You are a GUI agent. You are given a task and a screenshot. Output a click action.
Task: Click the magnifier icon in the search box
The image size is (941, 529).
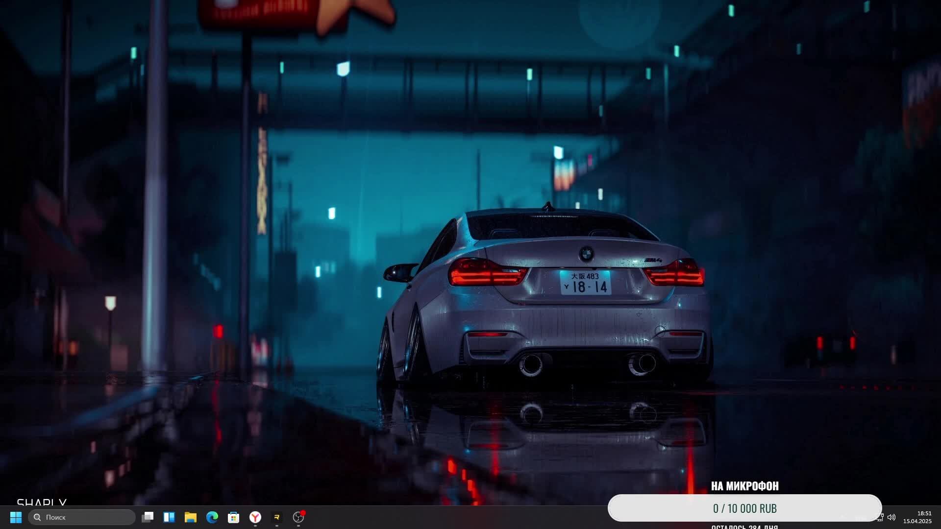pyautogui.click(x=37, y=517)
